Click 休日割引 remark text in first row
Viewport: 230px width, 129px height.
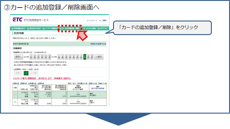point(93,95)
